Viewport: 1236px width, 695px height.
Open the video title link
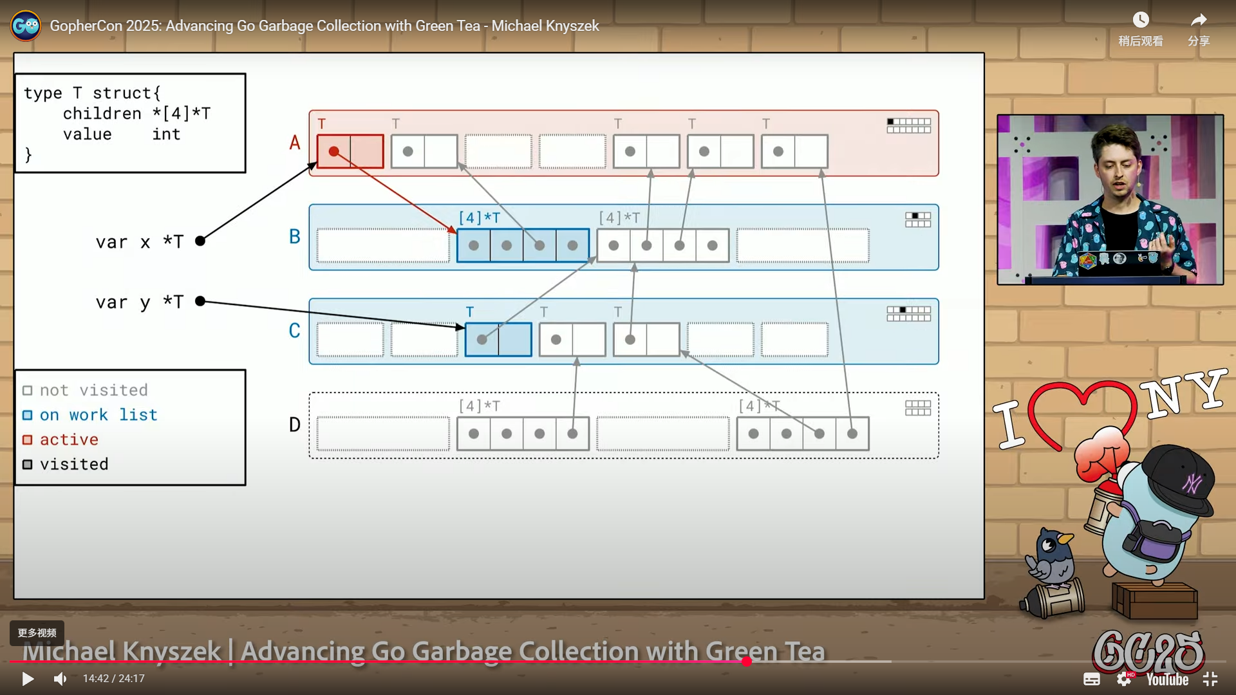click(x=324, y=26)
